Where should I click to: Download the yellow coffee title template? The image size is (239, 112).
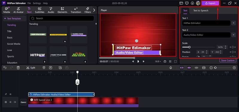point(65,41)
